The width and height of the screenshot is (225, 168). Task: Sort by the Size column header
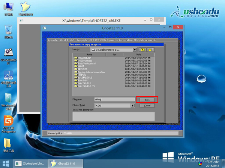[114, 55]
